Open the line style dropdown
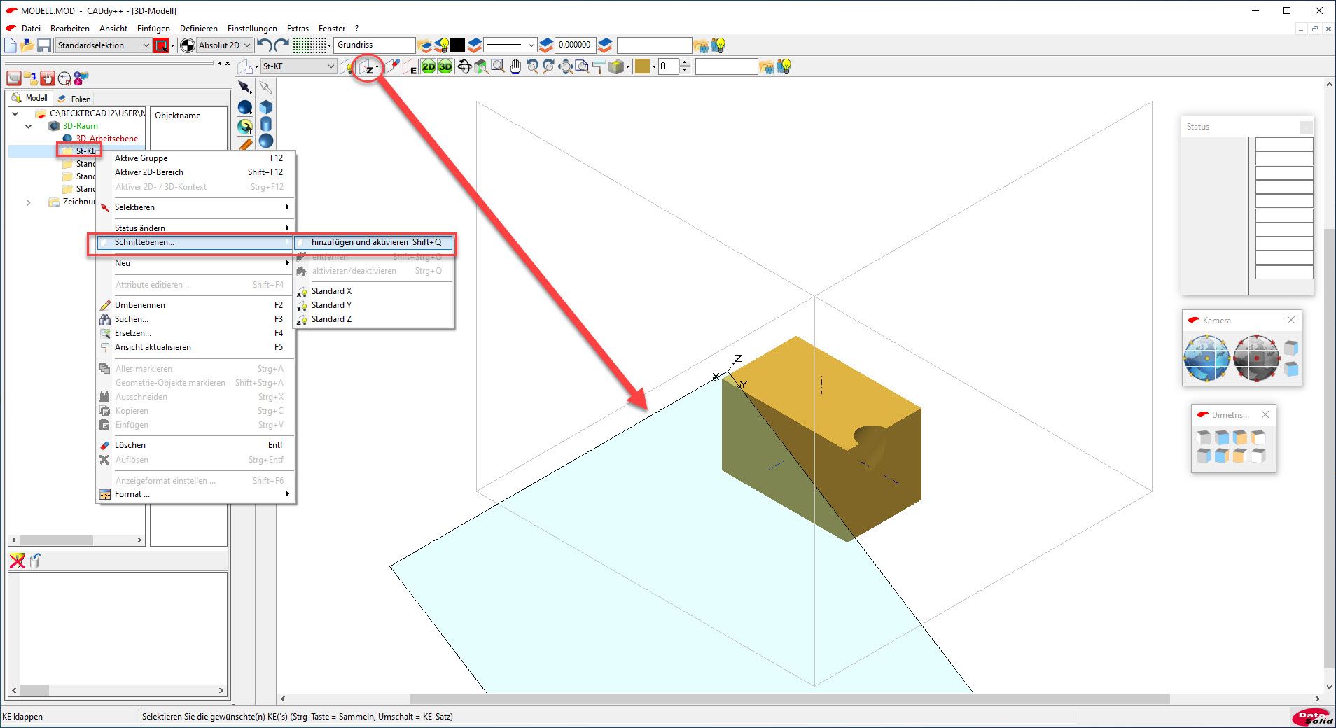The height and width of the screenshot is (728, 1336). tap(510, 45)
